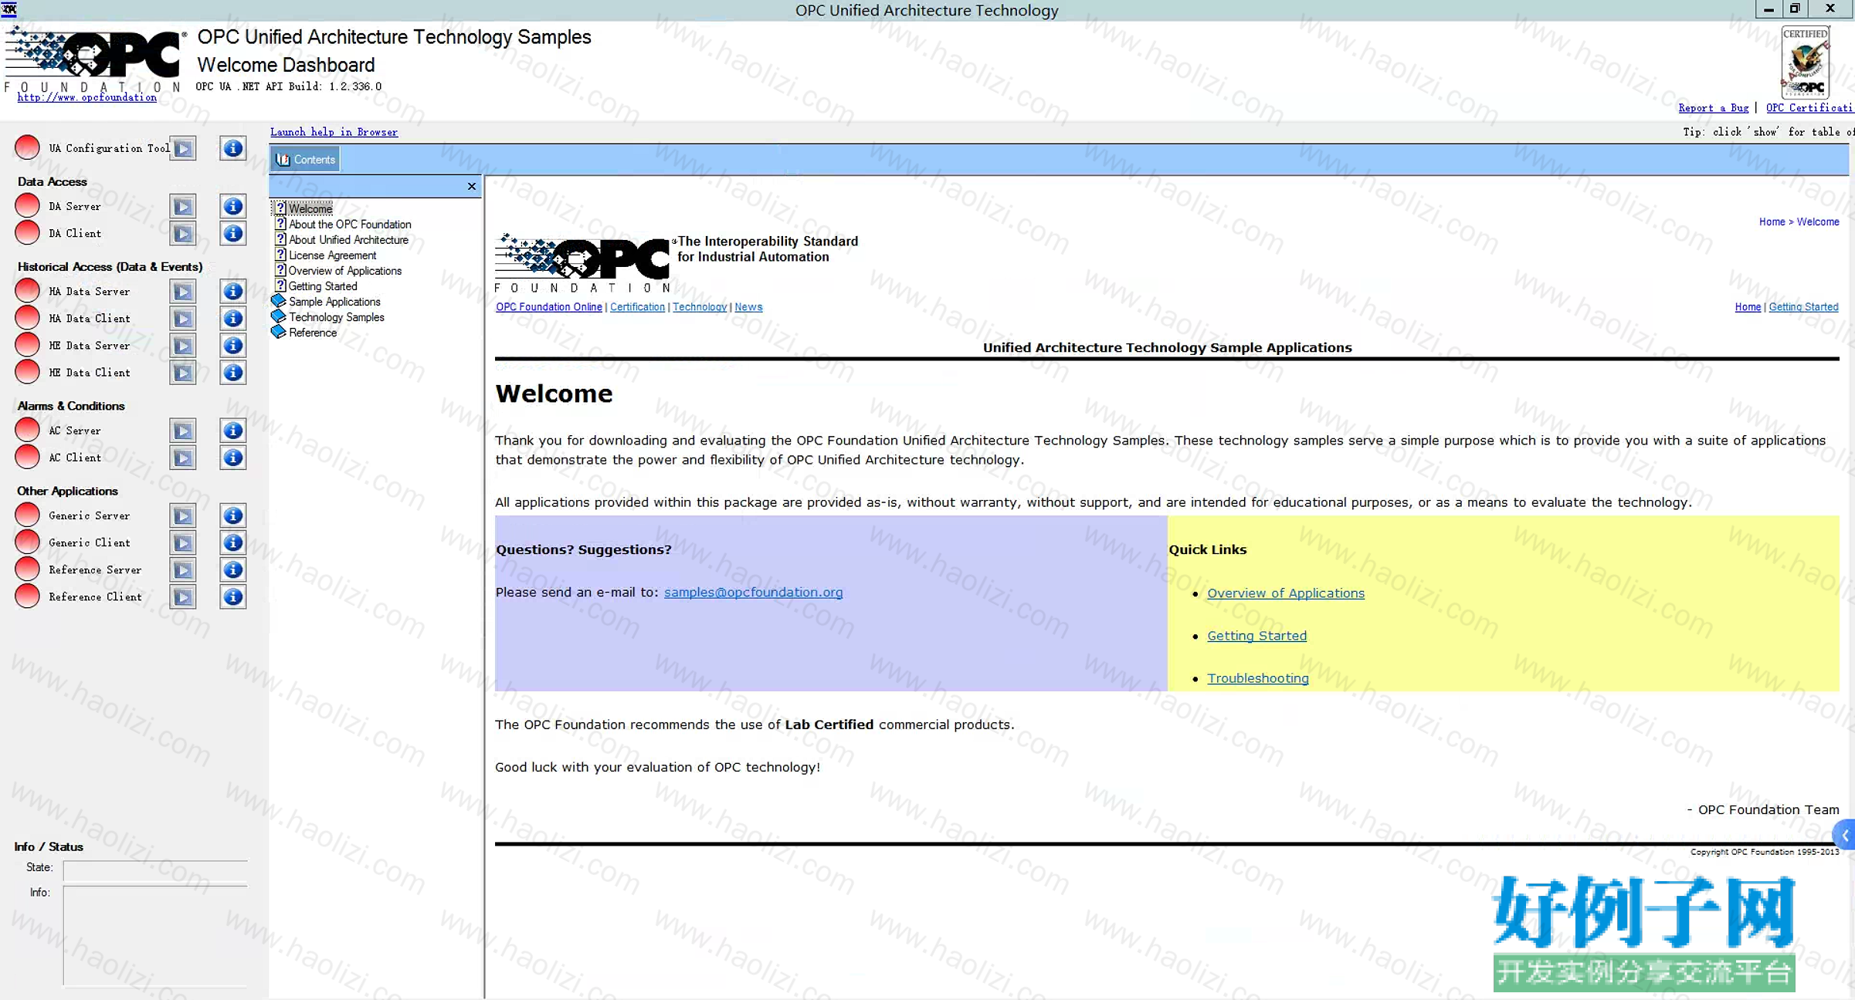Launch the Reference Client

pos(183,596)
